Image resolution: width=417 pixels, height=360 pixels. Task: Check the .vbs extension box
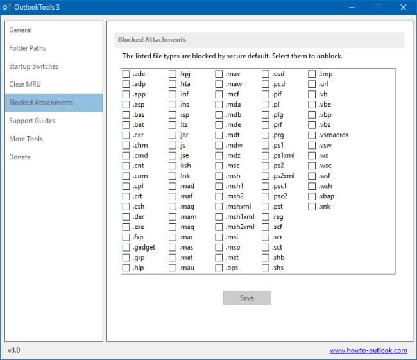(x=312, y=125)
